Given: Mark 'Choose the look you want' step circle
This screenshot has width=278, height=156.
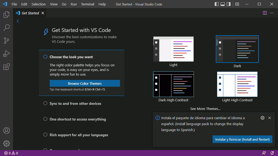Looking at the screenshot, I should pos(45,57).
